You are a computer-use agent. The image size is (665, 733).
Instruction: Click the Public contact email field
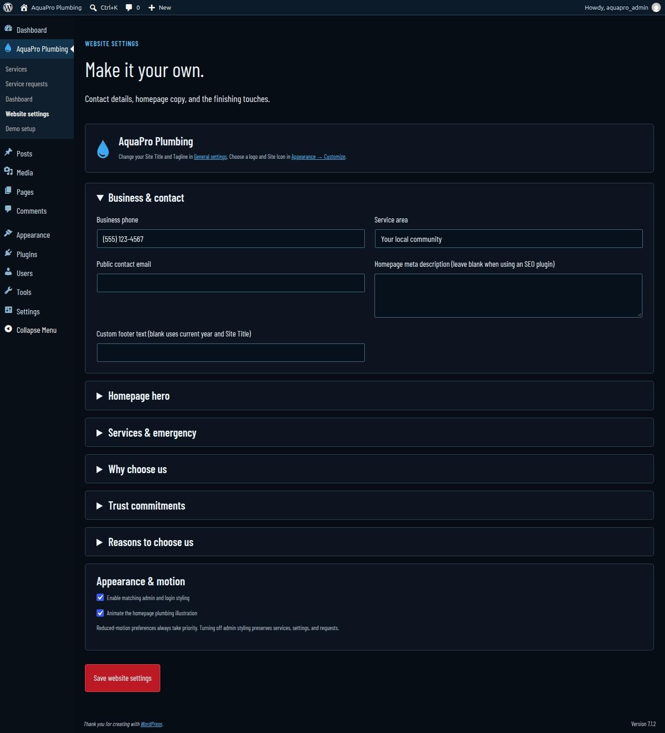pyautogui.click(x=230, y=283)
